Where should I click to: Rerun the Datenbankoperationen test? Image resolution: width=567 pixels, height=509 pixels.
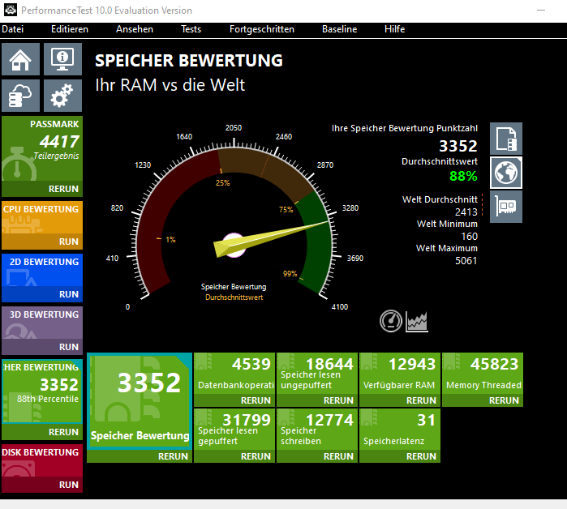256,400
